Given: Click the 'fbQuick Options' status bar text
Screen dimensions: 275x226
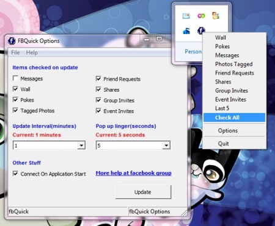Looking at the screenshot, I should pyautogui.click(x=150, y=211).
